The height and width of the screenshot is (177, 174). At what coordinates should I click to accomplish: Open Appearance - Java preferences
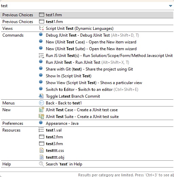point(62,123)
